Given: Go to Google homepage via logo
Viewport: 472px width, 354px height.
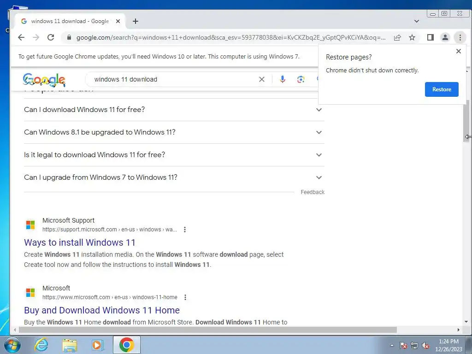Looking at the screenshot, I should (44, 80).
